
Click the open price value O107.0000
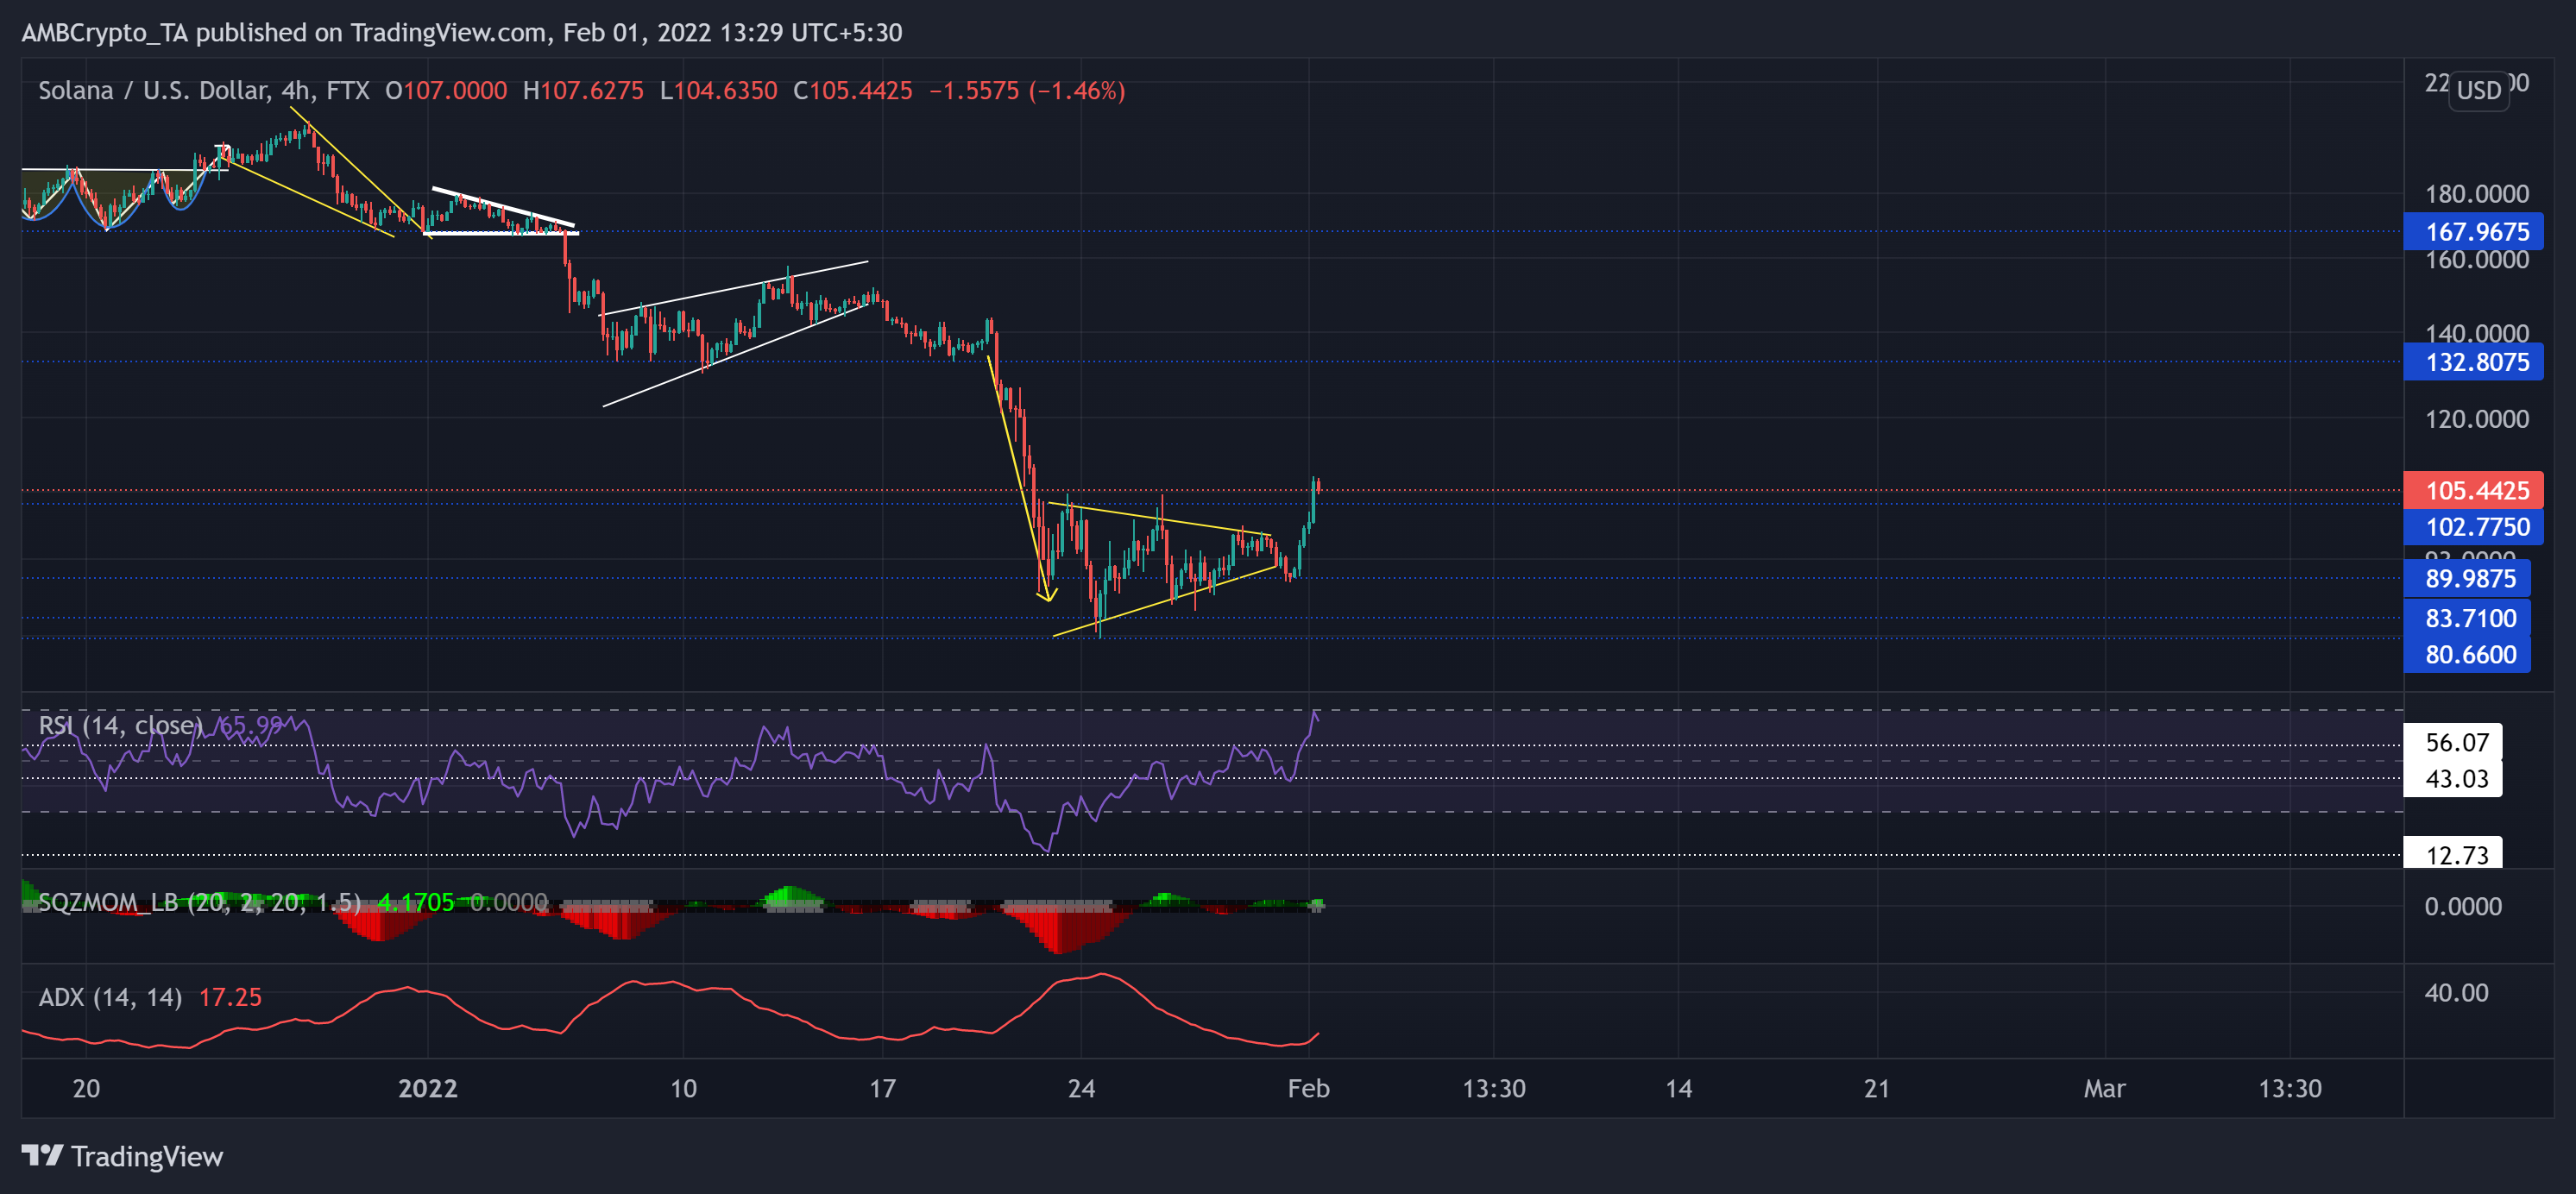click(446, 91)
